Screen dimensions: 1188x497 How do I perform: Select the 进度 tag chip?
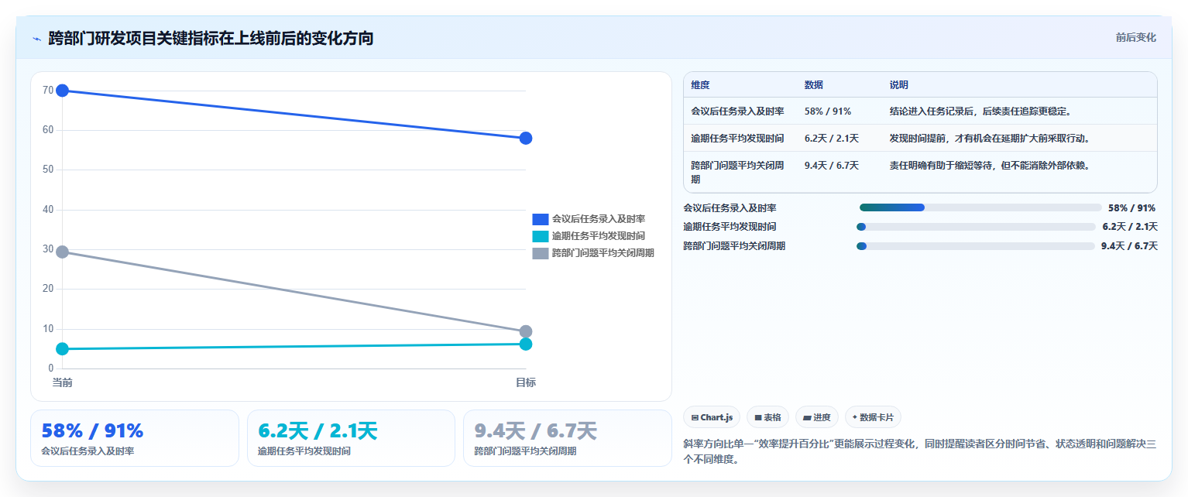point(816,417)
